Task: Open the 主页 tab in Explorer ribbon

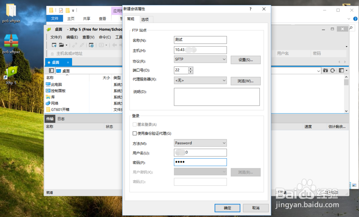Action: pyautogui.click(x=71, y=19)
